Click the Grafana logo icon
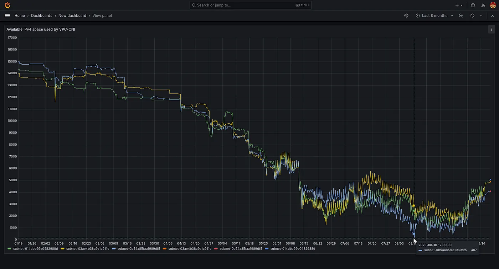This screenshot has height=269, width=499. [7, 5]
